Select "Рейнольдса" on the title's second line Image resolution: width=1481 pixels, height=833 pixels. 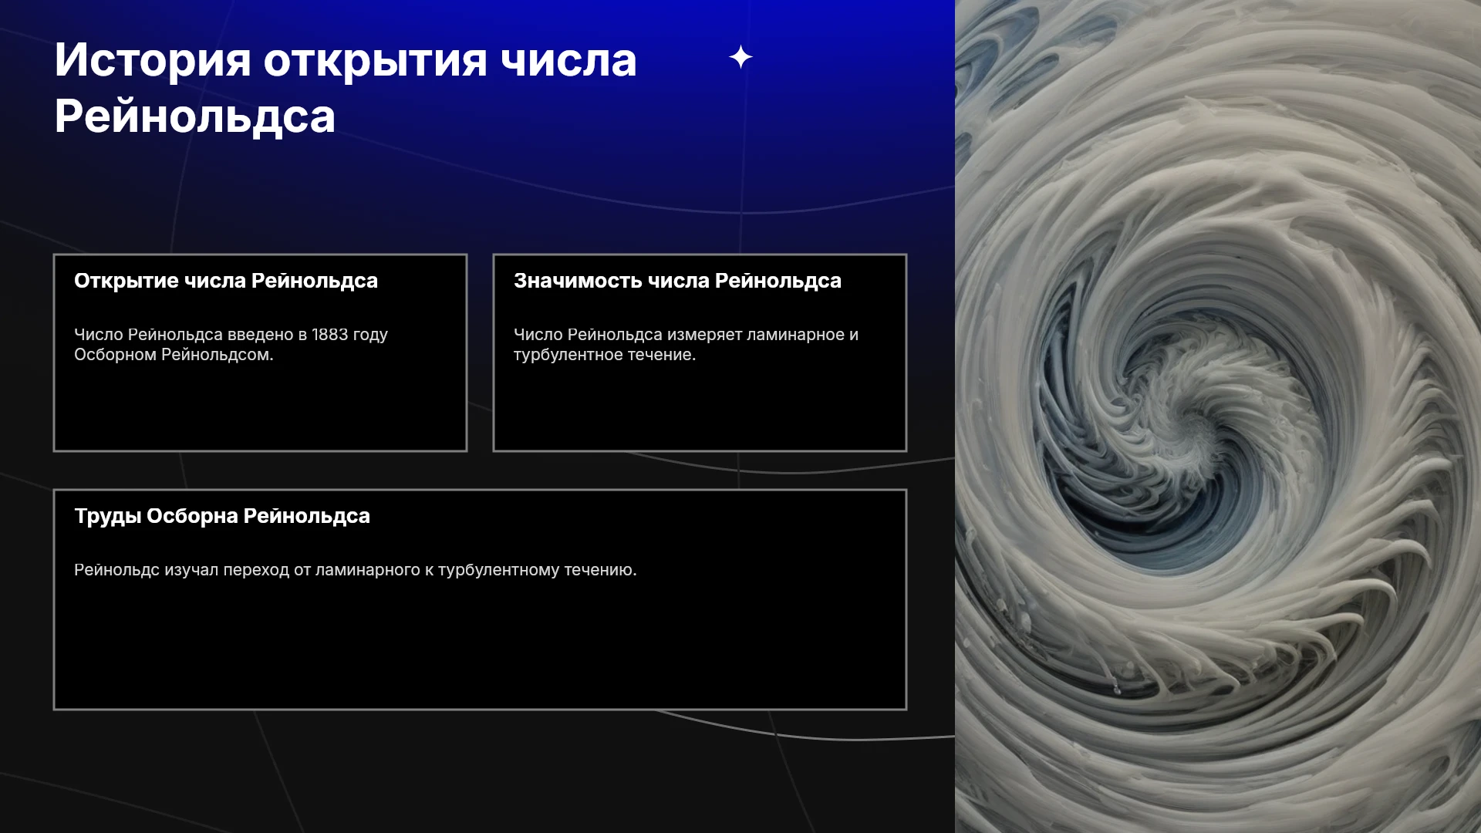(x=195, y=117)
